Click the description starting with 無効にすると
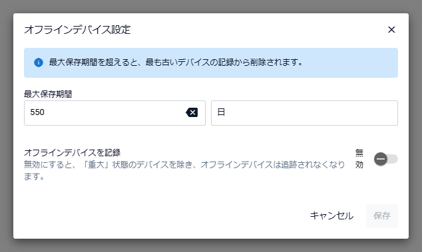Image resolution: width=422 pixels, height=252 pixels. coord(184,170)
